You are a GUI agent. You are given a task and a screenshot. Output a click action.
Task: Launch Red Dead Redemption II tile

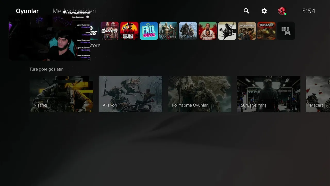(x=129, y=31)
